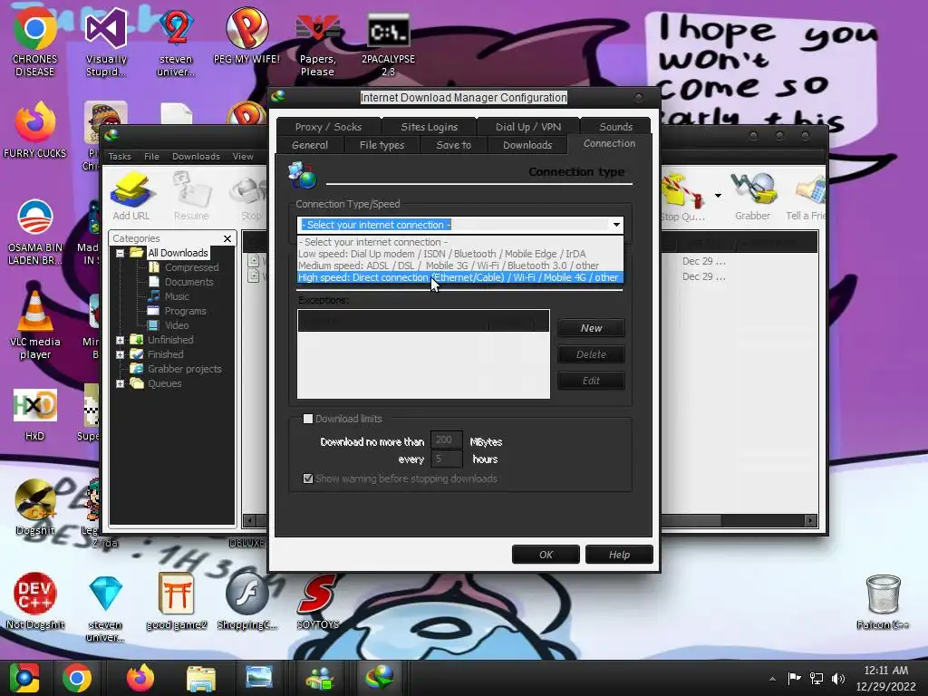Image resolution: width=928 pixels, height=696 pixels.
Task: Select placeholder 'Select your internet connection' list item
Action: (x=459, y=242)
